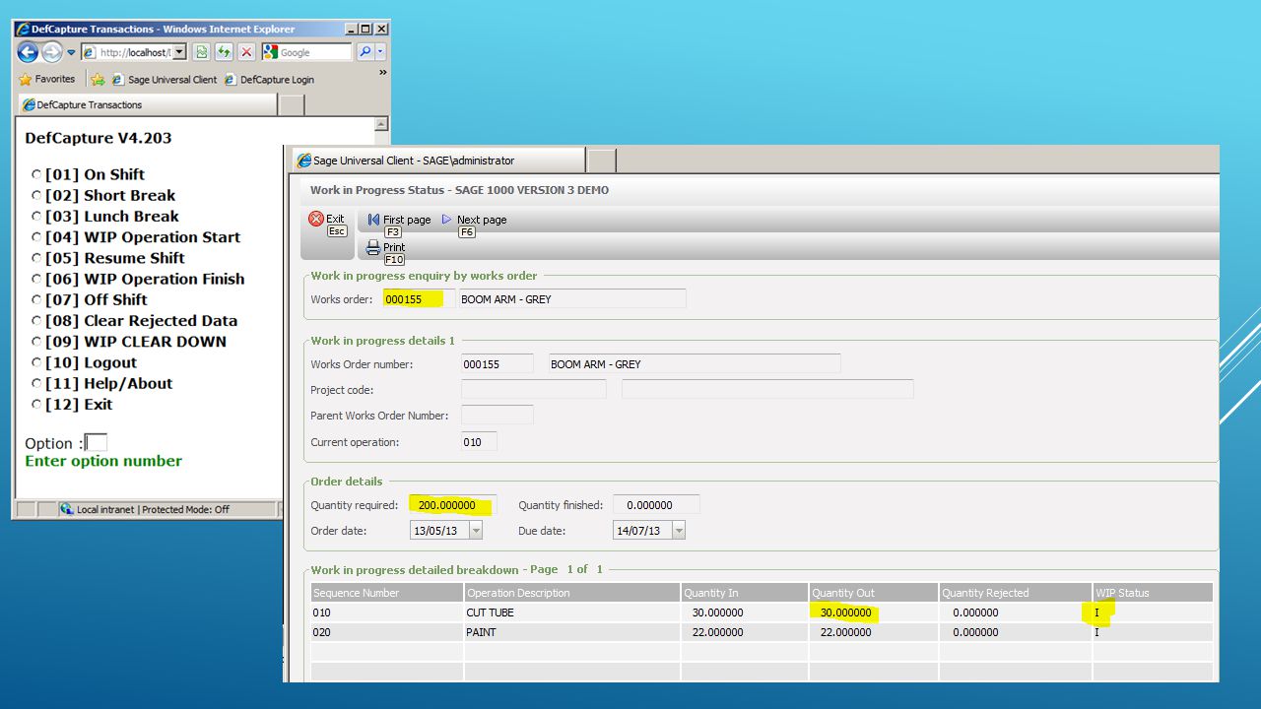The height and width of the screenshot is (709, 1261).
Task: Click the Option number input box
Action: (x=96, y=443)
